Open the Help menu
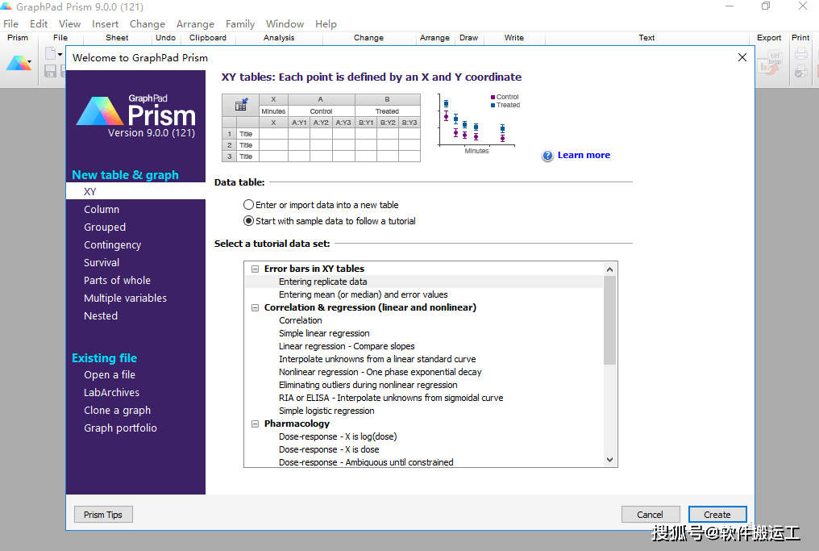Screen dimensions: 819x551 [326, 24]
